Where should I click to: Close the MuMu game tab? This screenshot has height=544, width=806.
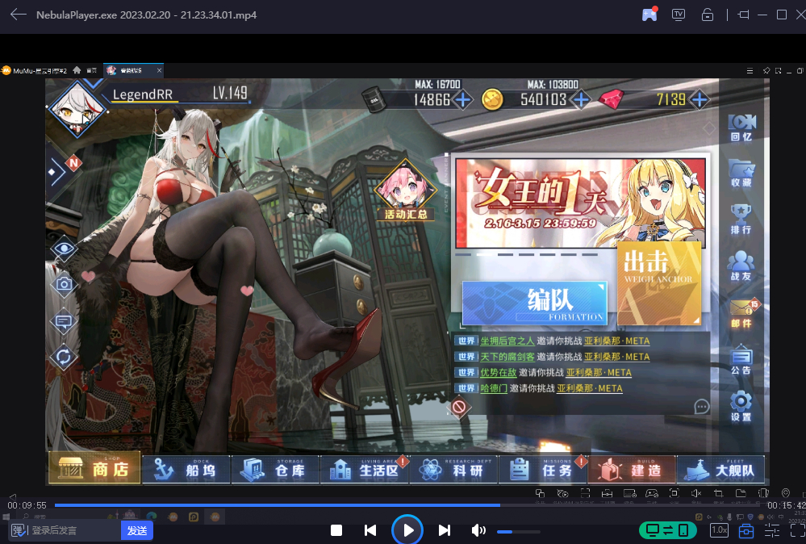click(160, 70)
